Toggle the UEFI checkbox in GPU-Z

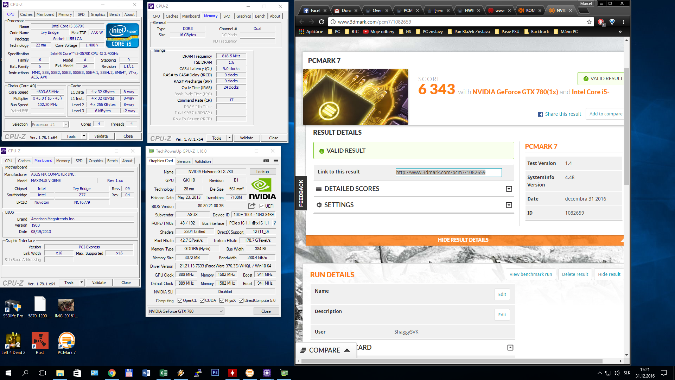(x=262, y=206)
